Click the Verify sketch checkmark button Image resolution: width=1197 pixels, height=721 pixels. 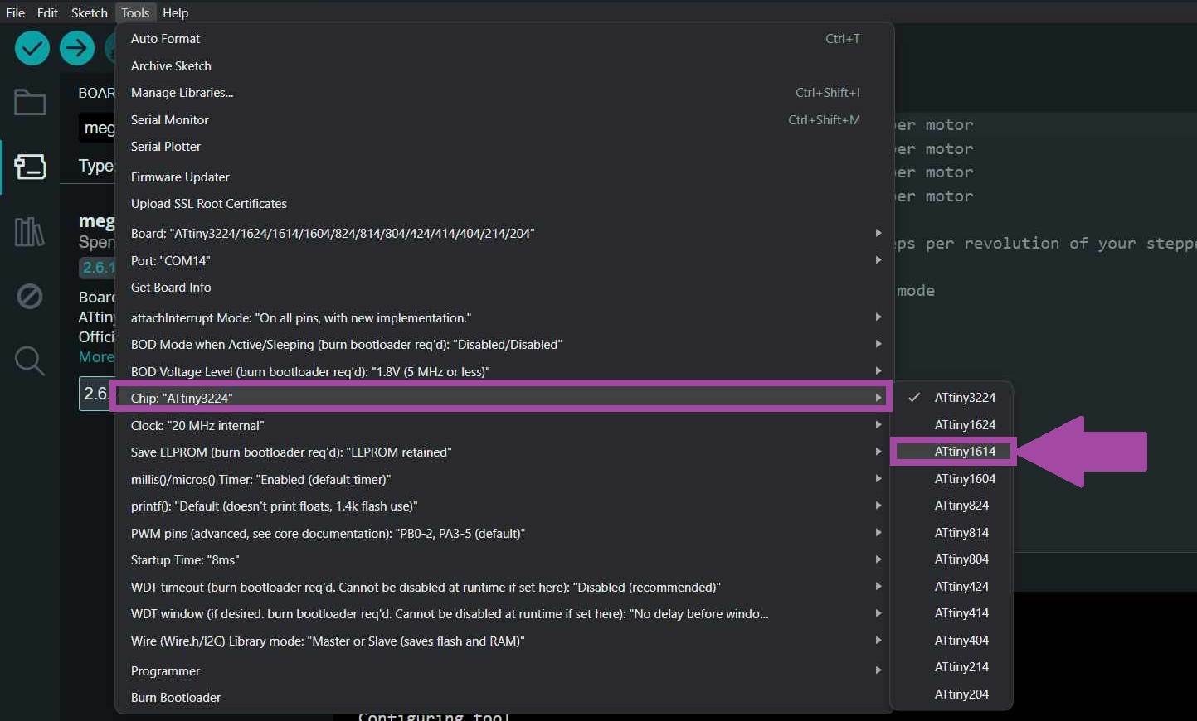pyautogui.click(x=32, y=48)
